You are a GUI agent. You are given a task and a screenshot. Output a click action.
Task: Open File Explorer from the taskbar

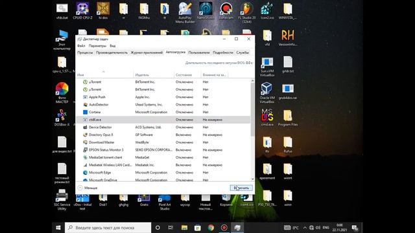pos(184,227)
